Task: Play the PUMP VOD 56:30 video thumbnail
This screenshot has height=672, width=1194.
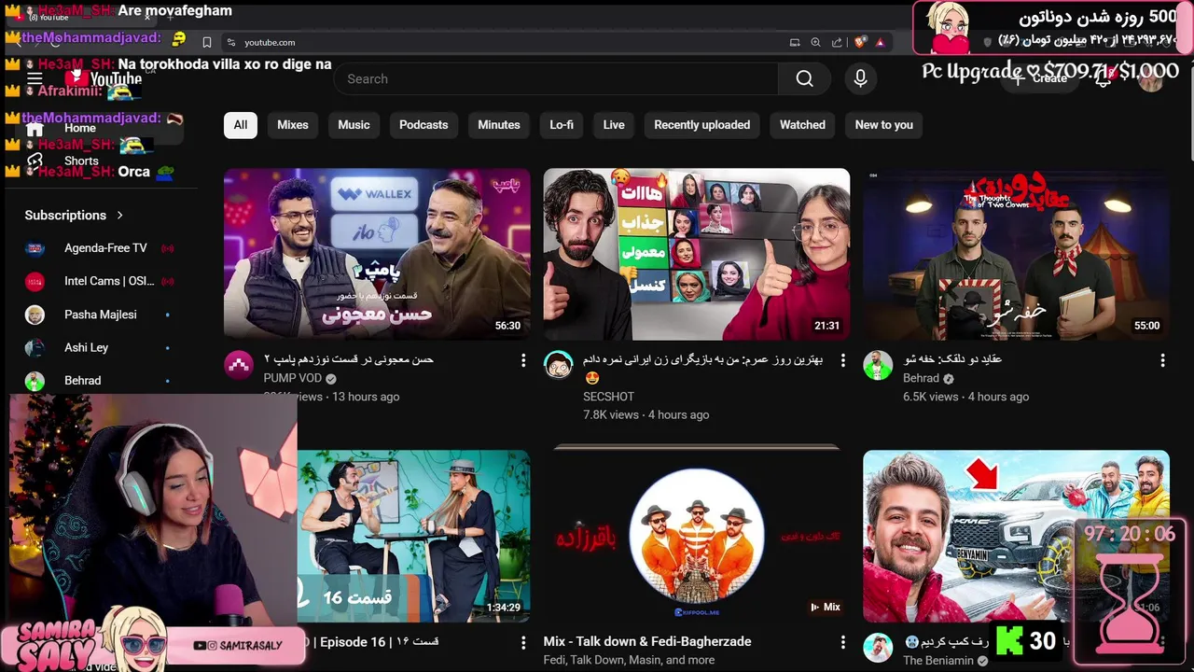Action: 377,254
